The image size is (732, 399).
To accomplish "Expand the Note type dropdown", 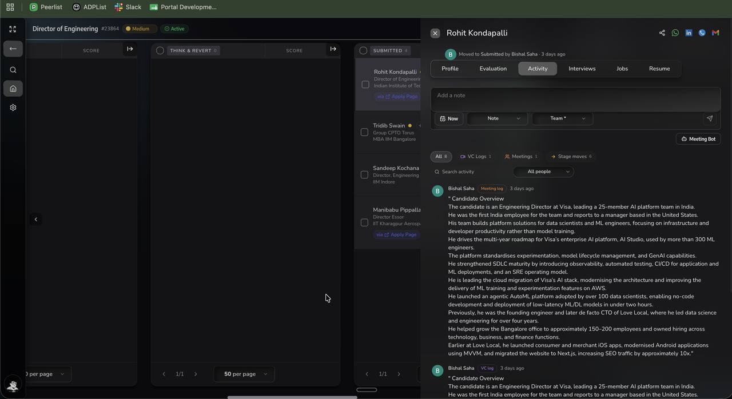I will tap(498, 118).
